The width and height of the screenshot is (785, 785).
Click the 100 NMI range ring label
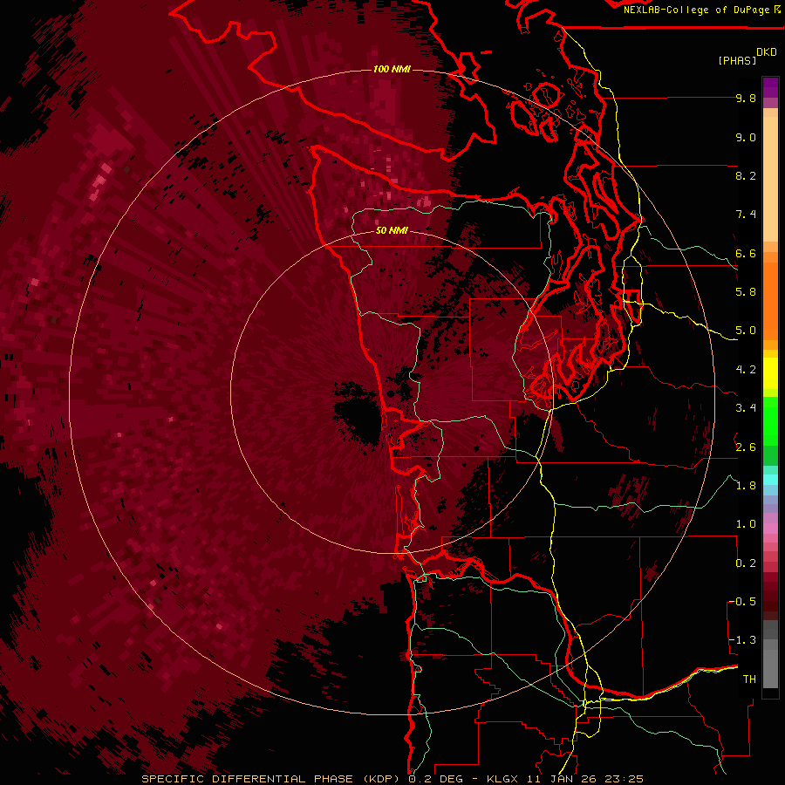392,69
